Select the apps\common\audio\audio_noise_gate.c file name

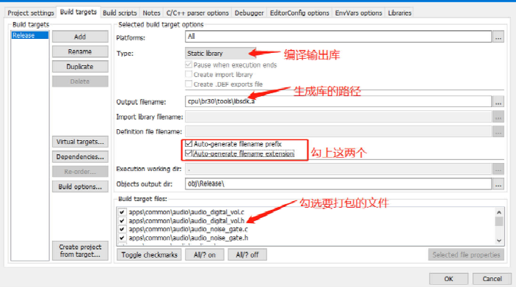(188, 229)
